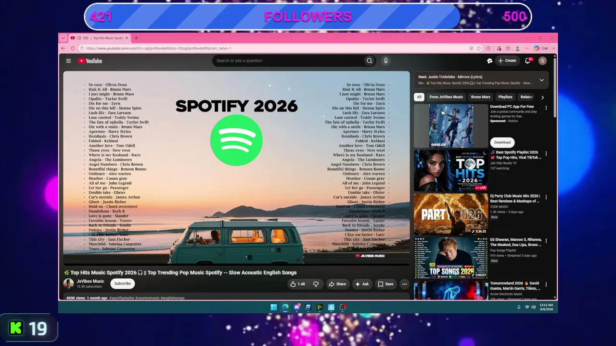Open the Top Hits 2026 live thumbnail

pyautogui.click(x=451, y=171)
